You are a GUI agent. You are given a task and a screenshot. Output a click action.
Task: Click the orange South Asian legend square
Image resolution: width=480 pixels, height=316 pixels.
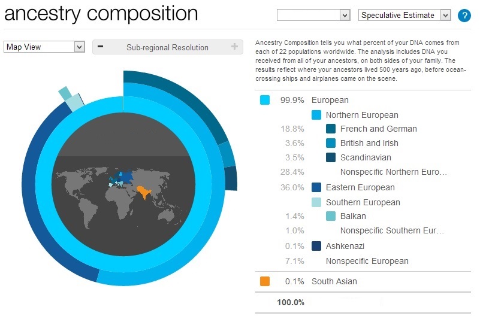tap(265, 281)
